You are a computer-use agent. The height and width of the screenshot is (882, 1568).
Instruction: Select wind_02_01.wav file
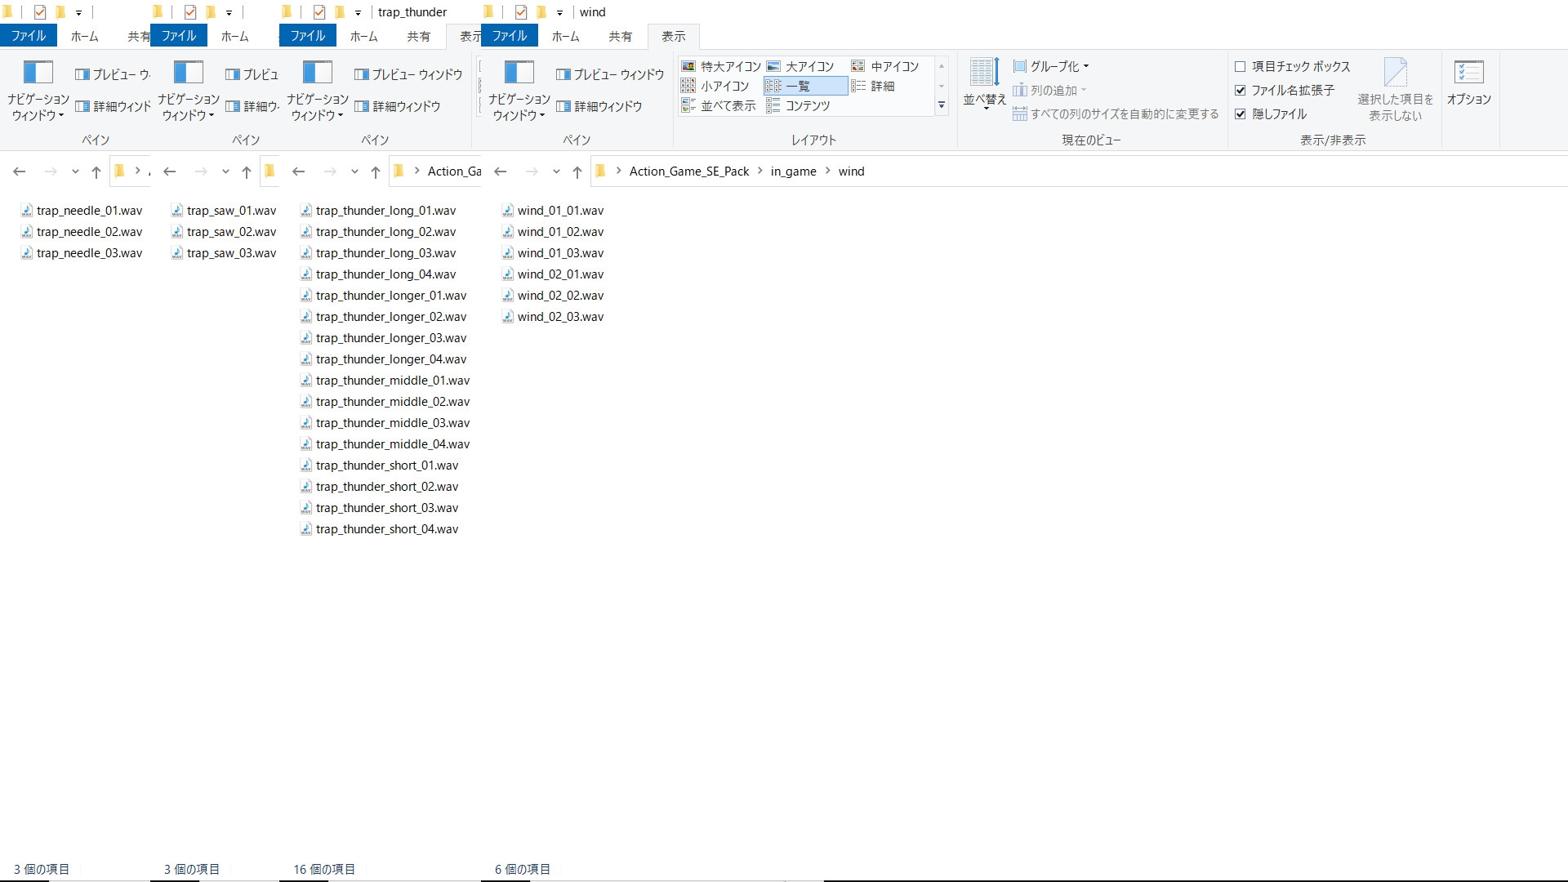553,274
